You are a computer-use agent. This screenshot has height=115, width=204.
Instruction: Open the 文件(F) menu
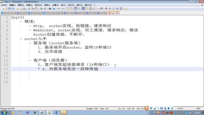click(4, 5)
